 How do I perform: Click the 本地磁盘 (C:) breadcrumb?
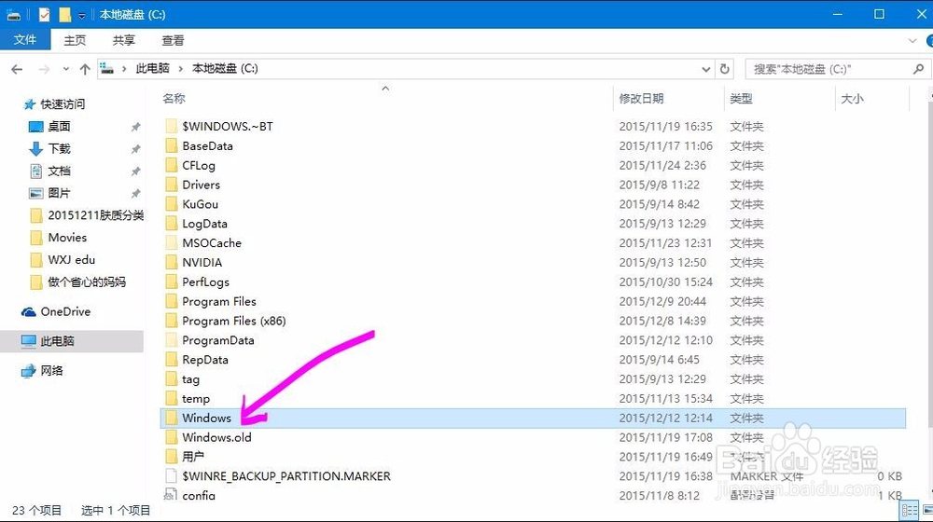point(225,68)
